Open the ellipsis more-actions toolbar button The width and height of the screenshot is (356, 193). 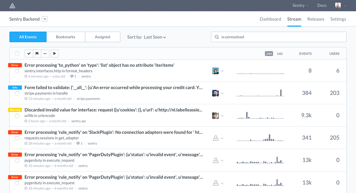45,53
